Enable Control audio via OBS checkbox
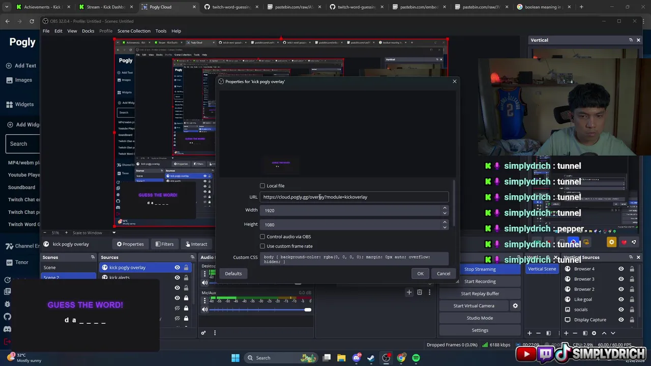 tap(262, 237)
